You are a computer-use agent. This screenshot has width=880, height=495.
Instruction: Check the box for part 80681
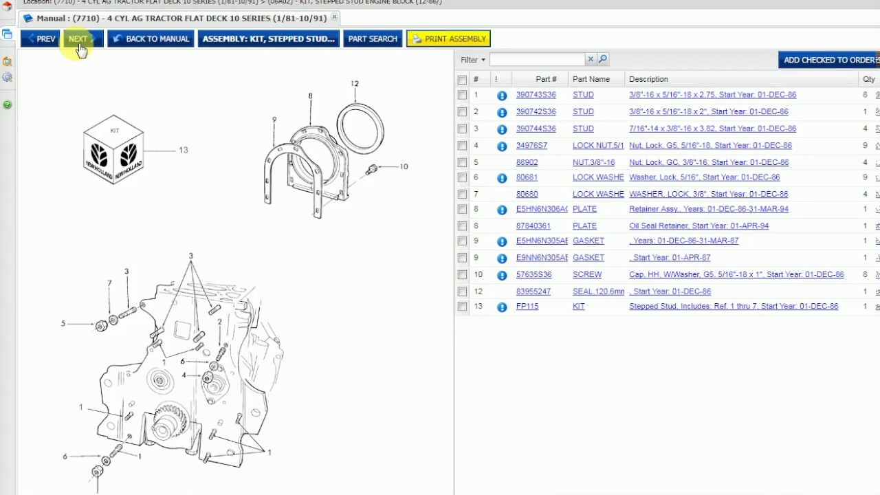[x=462, y=177]
